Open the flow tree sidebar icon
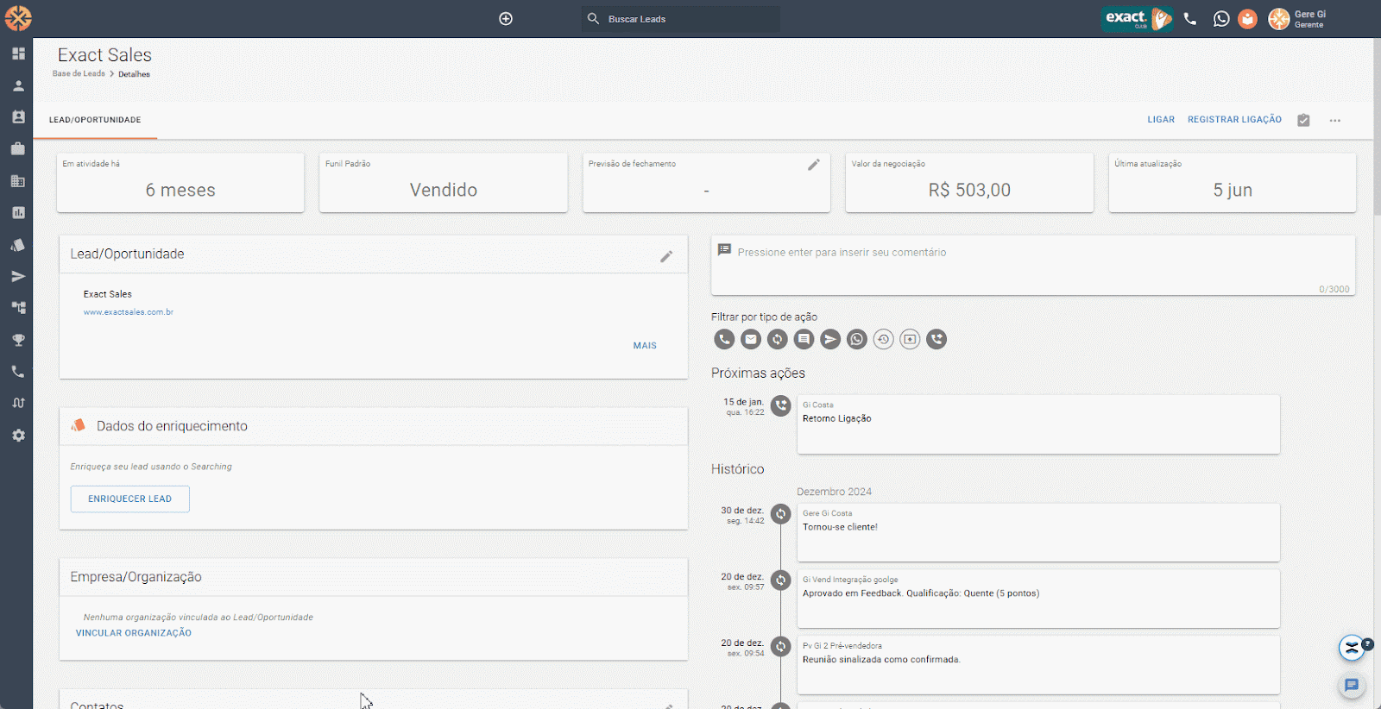This screenshot has height=709, width=1381. pyautogui.click(x=18, y=308)
